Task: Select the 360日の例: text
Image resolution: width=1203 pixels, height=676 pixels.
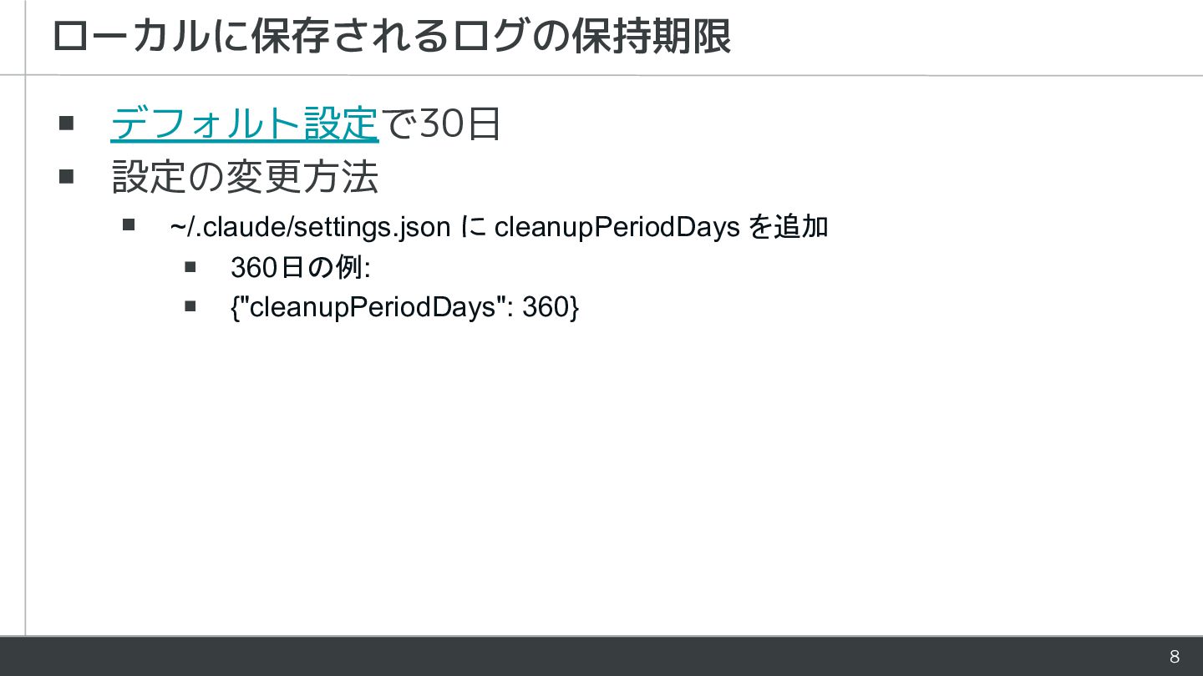Action: [300, 268]
